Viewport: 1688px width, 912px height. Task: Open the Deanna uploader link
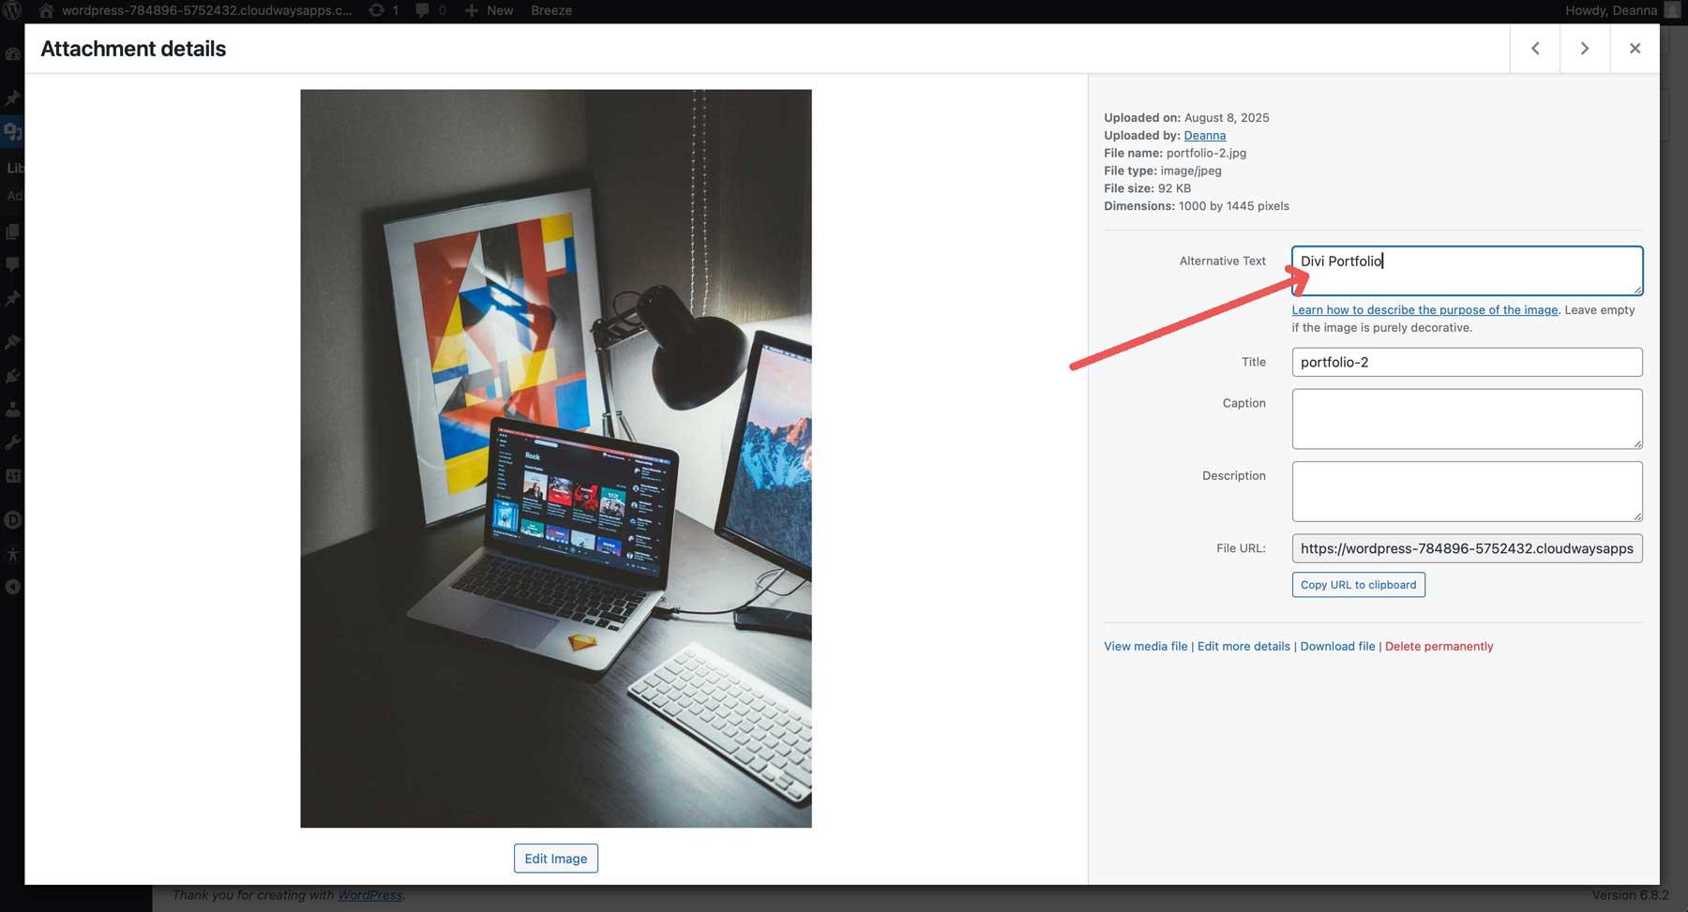click(1205, 135)
